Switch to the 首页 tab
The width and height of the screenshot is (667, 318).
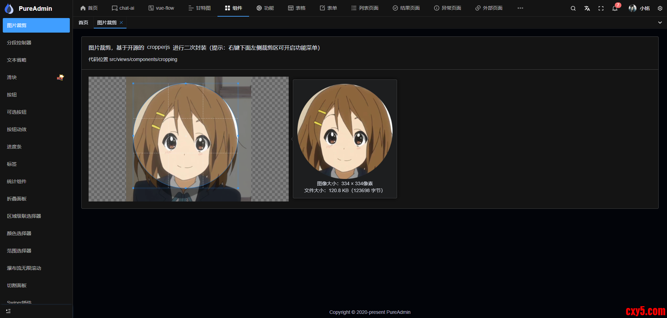[83, 22]
